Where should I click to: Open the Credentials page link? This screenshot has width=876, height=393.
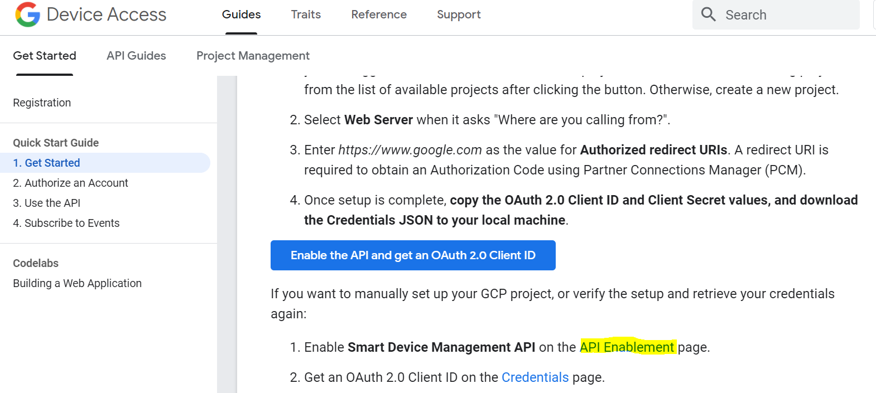coord(535,377)
